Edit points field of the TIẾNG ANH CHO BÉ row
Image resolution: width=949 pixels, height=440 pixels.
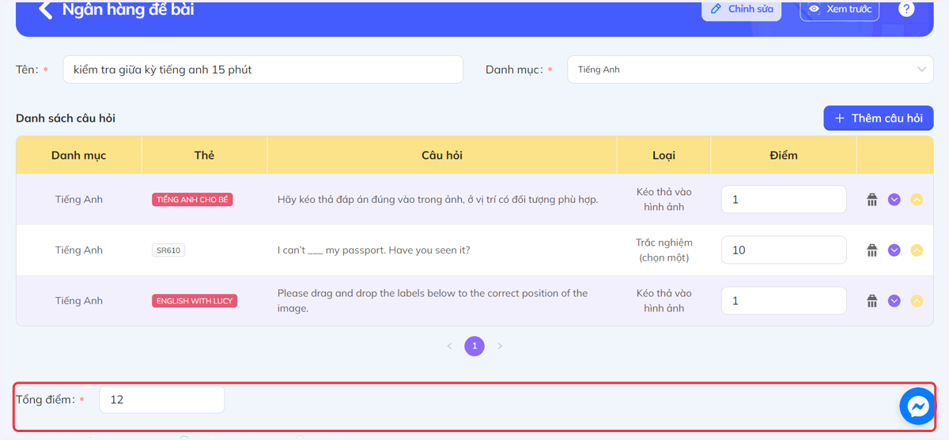(784, 200)
